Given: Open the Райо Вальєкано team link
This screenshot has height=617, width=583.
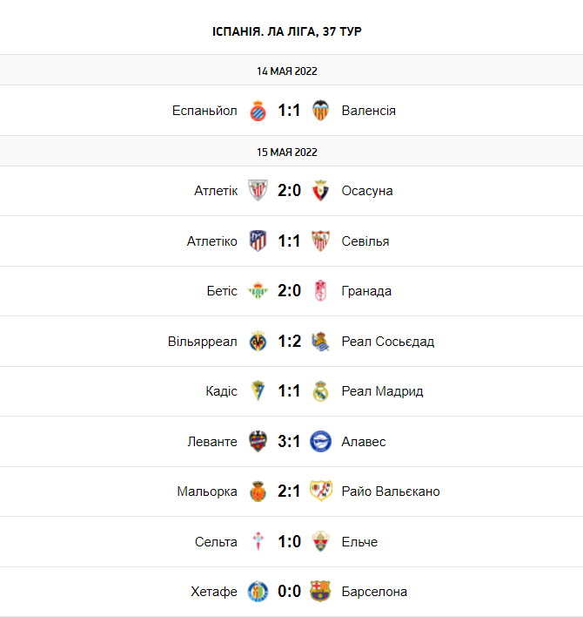Looking at the screenshot, I should point(391,492).
